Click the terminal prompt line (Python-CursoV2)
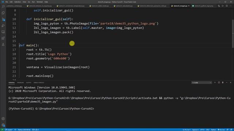This screenshot has width=234, height=131. 51,109
